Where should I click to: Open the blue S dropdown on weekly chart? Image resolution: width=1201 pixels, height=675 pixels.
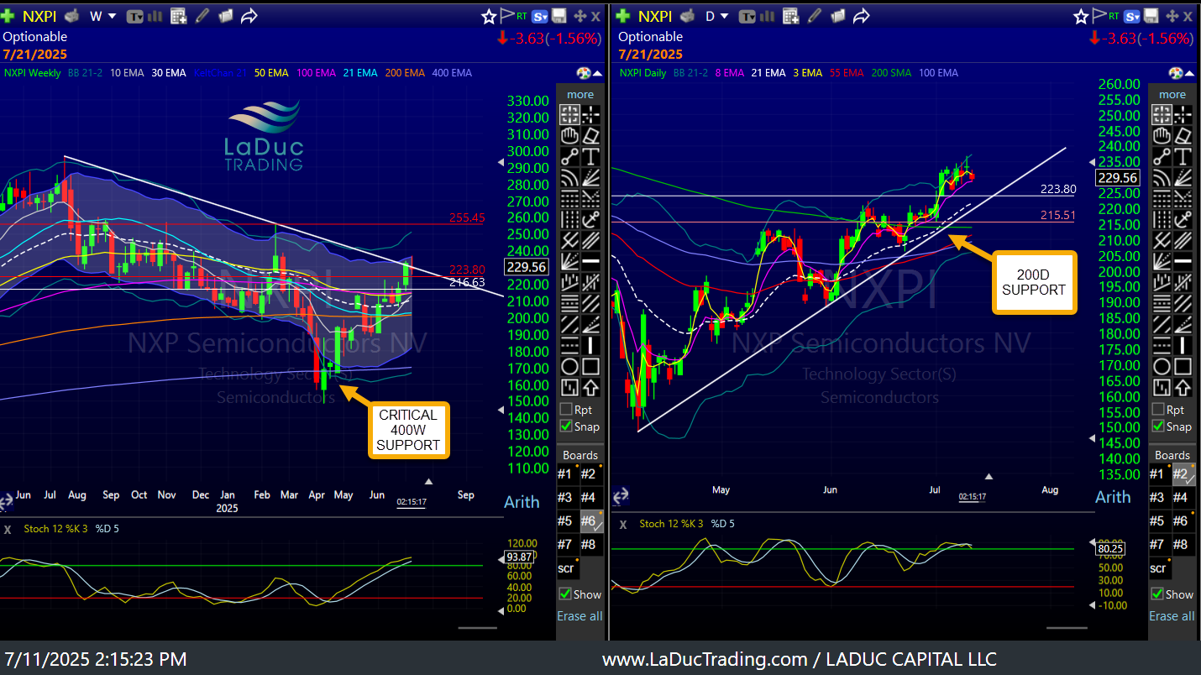coord(541,16)
